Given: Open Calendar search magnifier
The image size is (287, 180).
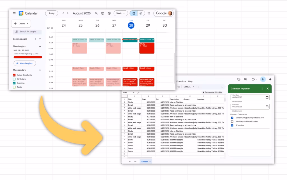Looking at the screenshot, I should [96, 13].
